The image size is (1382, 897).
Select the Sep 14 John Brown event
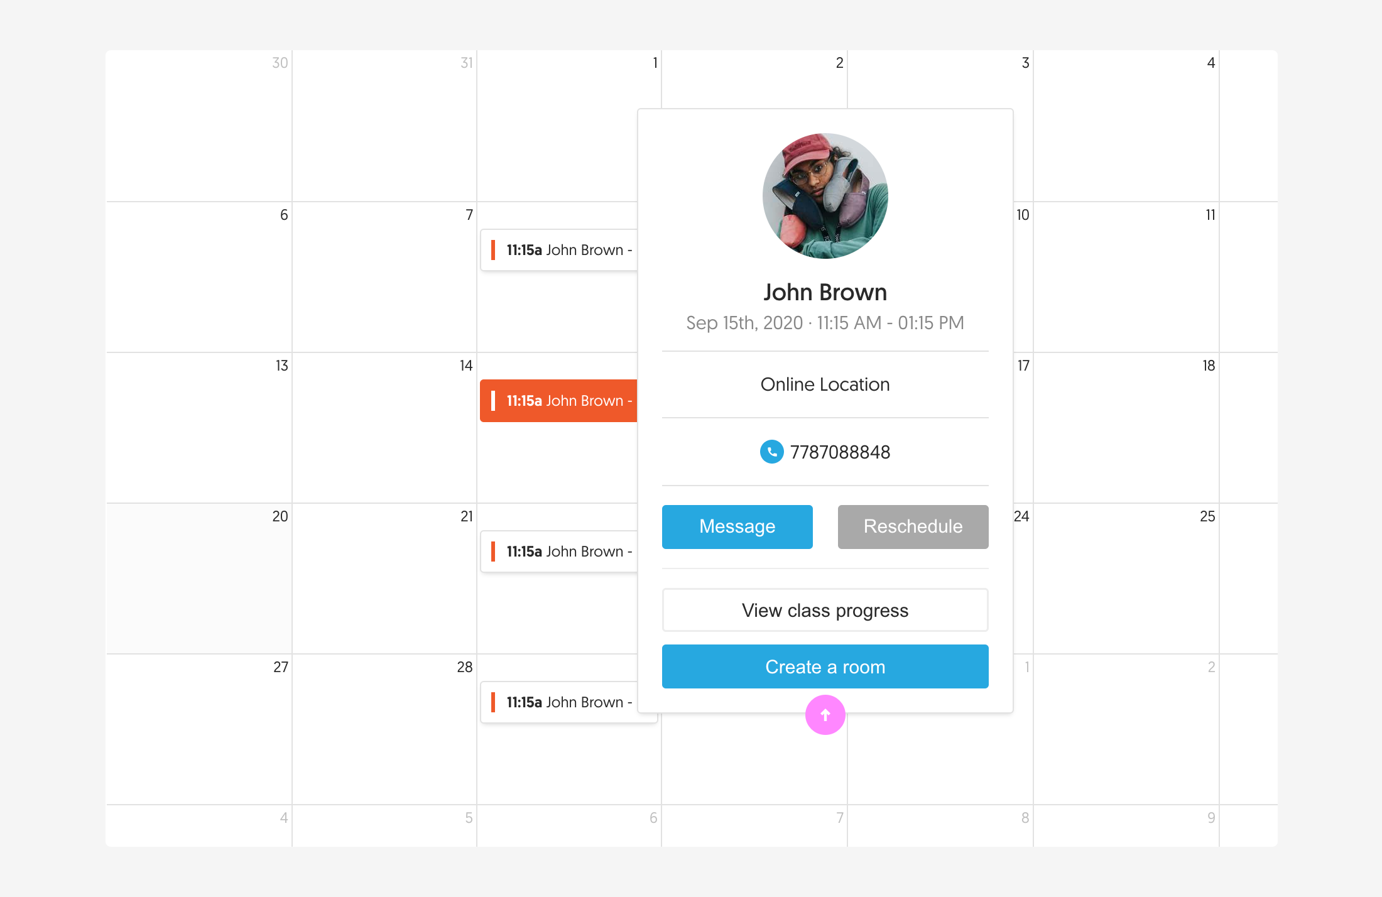558,401
